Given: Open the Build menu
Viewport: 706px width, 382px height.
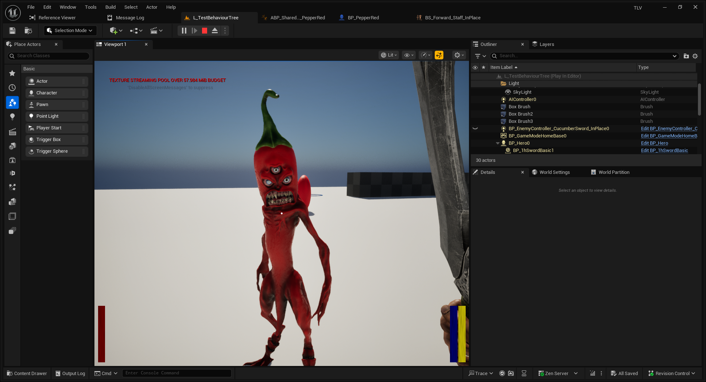Looking at the screenshot, I should coord(110,7).
